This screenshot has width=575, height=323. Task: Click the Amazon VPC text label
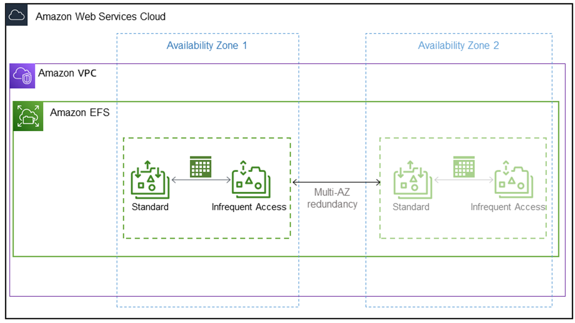(x=67, y=73)
